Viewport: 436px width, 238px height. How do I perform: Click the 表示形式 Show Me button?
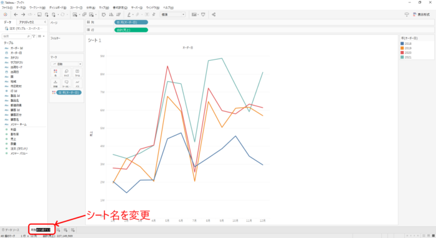422,14
